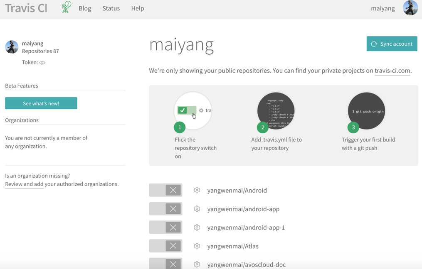Open the yangwenmai/avoscloud-doc repository name
This screenshot has height=269, width=422.
click(247, 265)
